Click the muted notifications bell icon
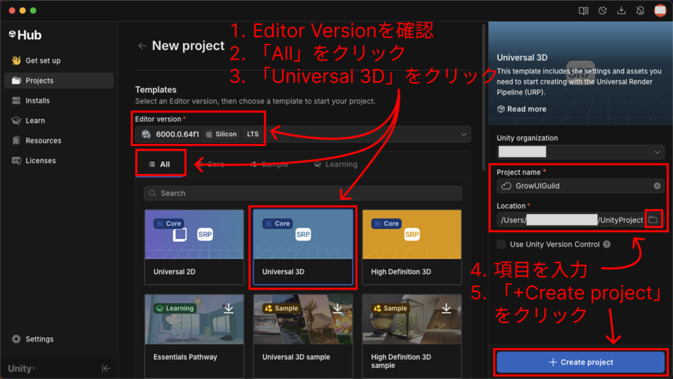Viewport: 673px width, 379px height. (640, 11)
